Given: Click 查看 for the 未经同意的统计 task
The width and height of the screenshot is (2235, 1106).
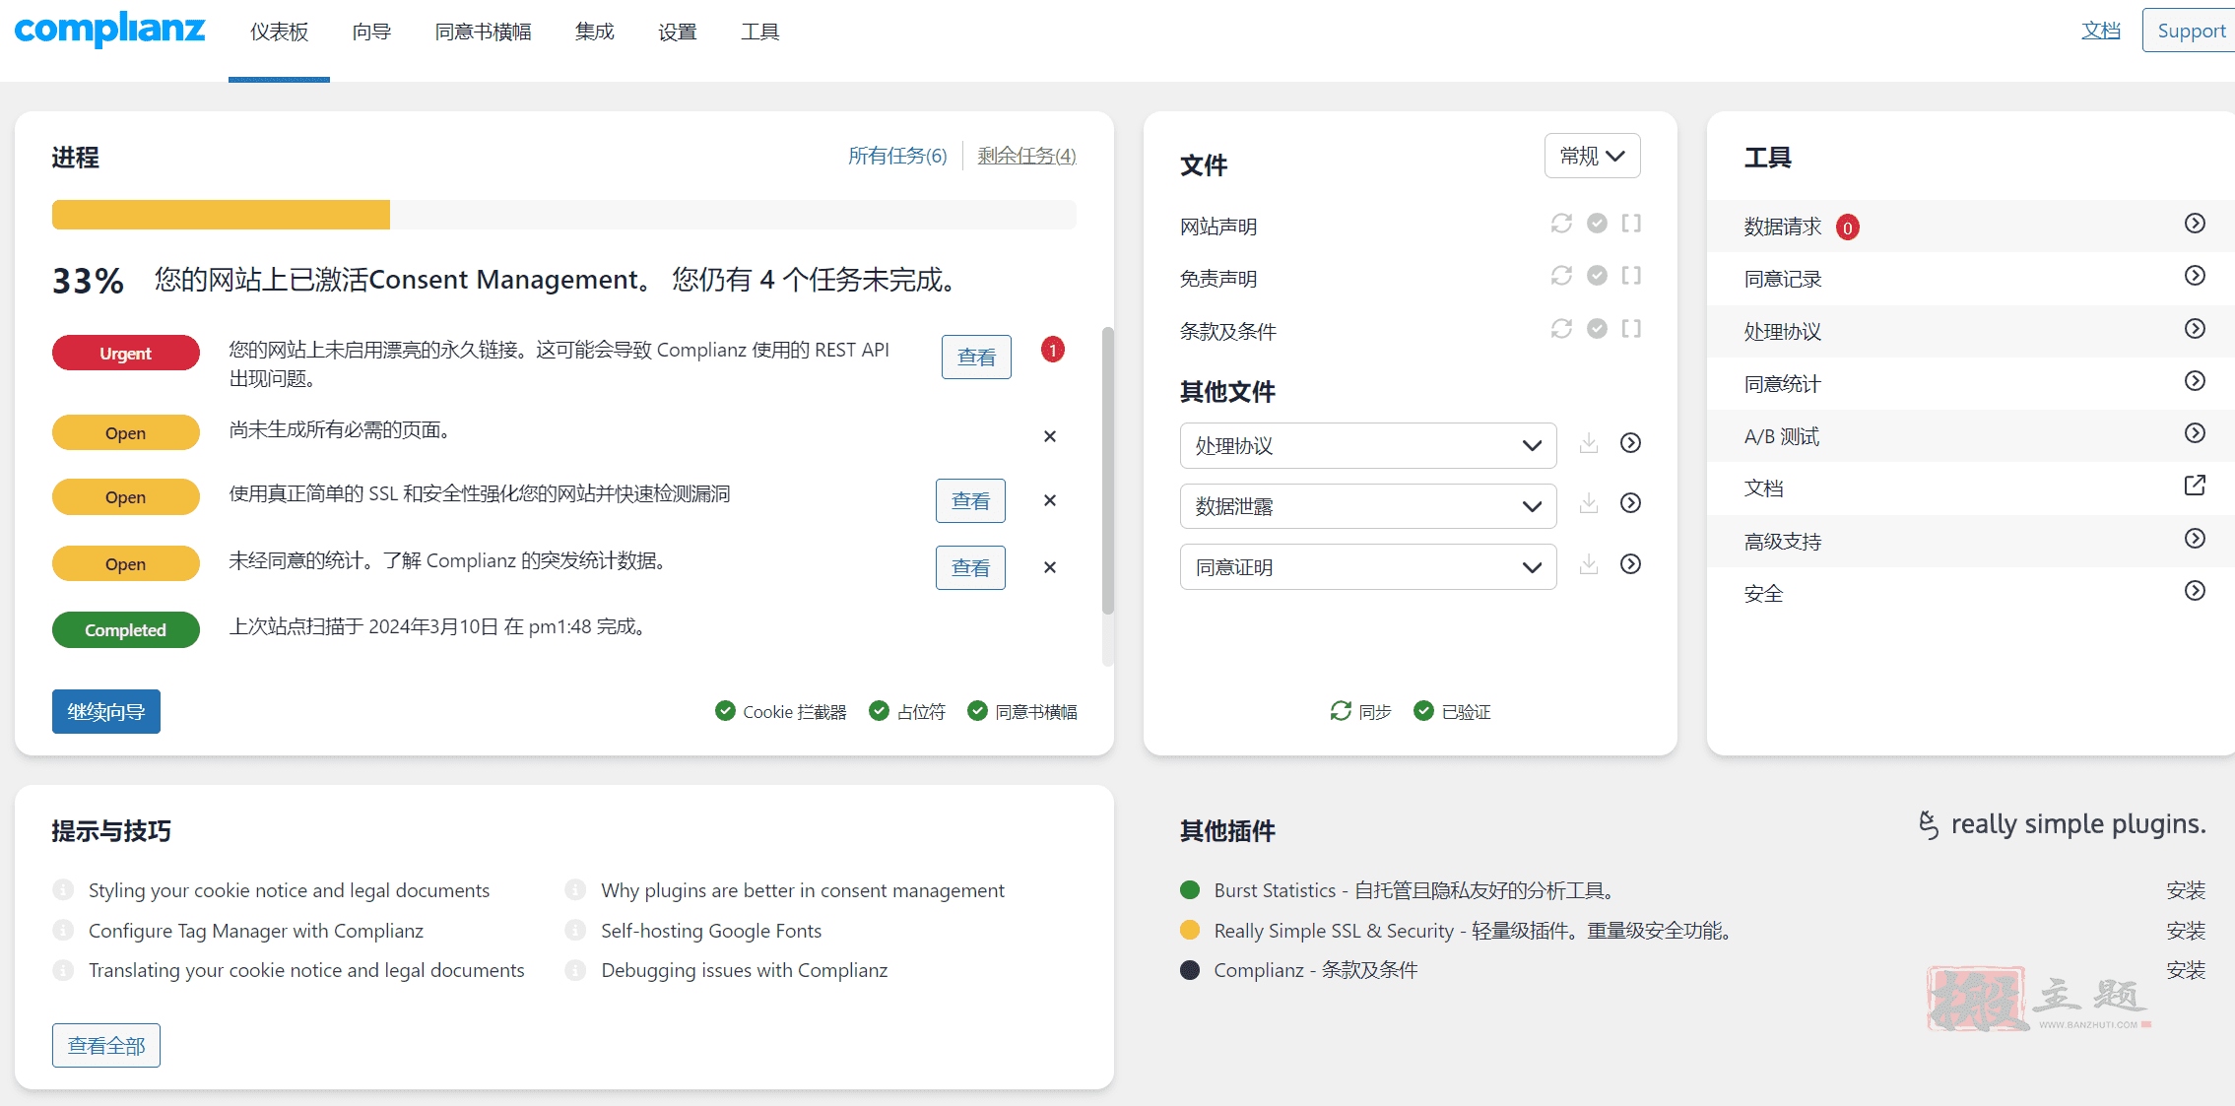Looking at the screenshot, I should (970, 568).
